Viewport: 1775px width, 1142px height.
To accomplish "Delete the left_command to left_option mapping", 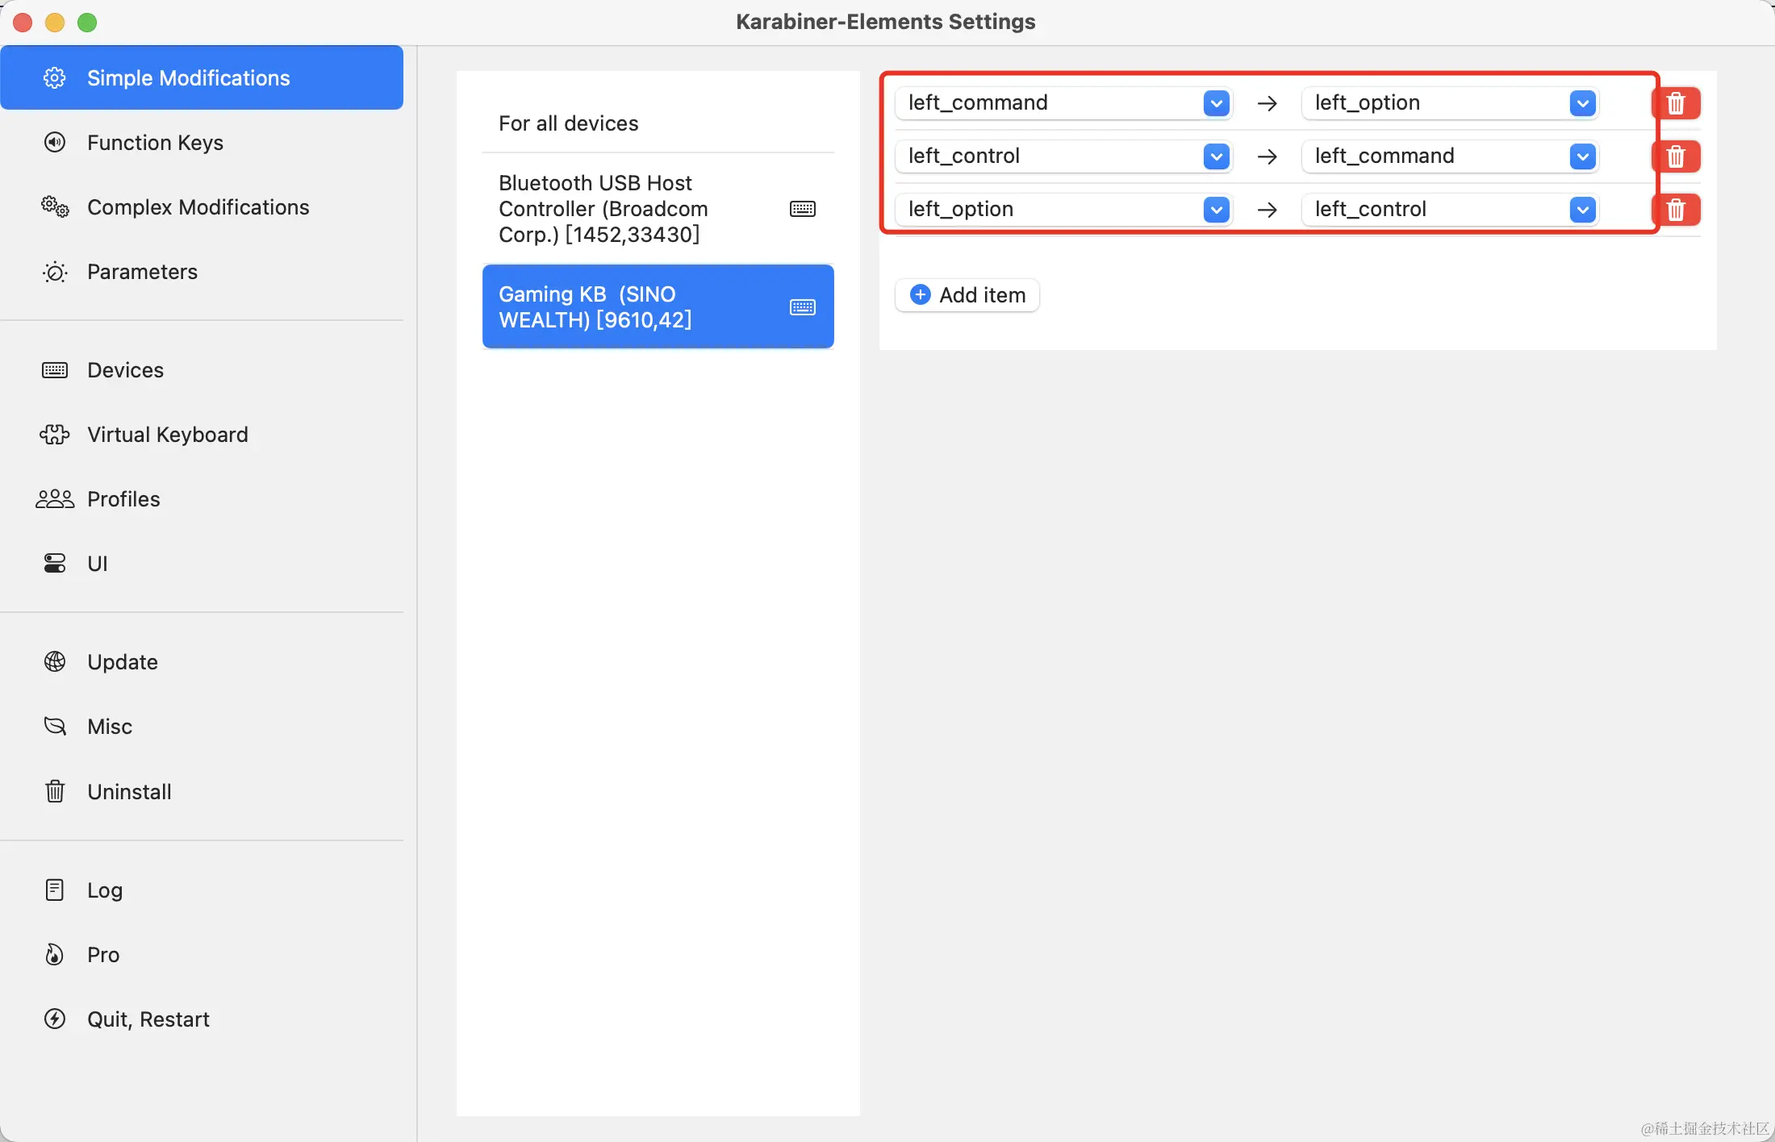I will (1677, 103).
